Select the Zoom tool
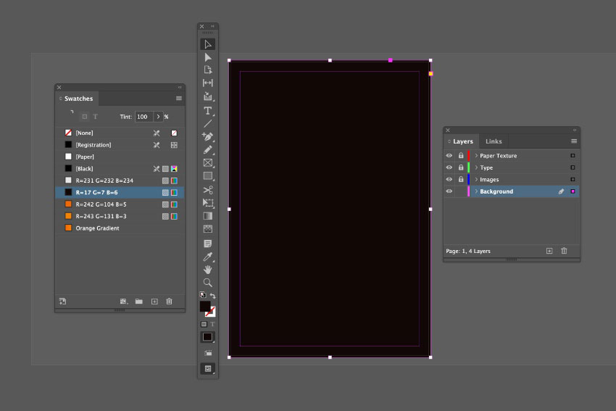The height and width of the screenshot is (411, 616). (x=208, y=283)
